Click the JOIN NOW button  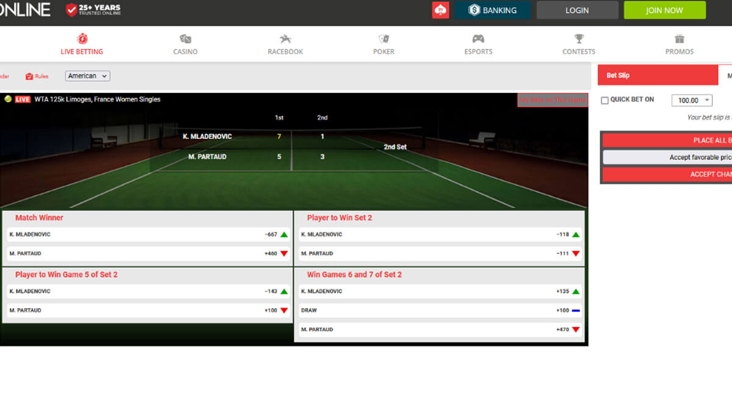point(664,10)
